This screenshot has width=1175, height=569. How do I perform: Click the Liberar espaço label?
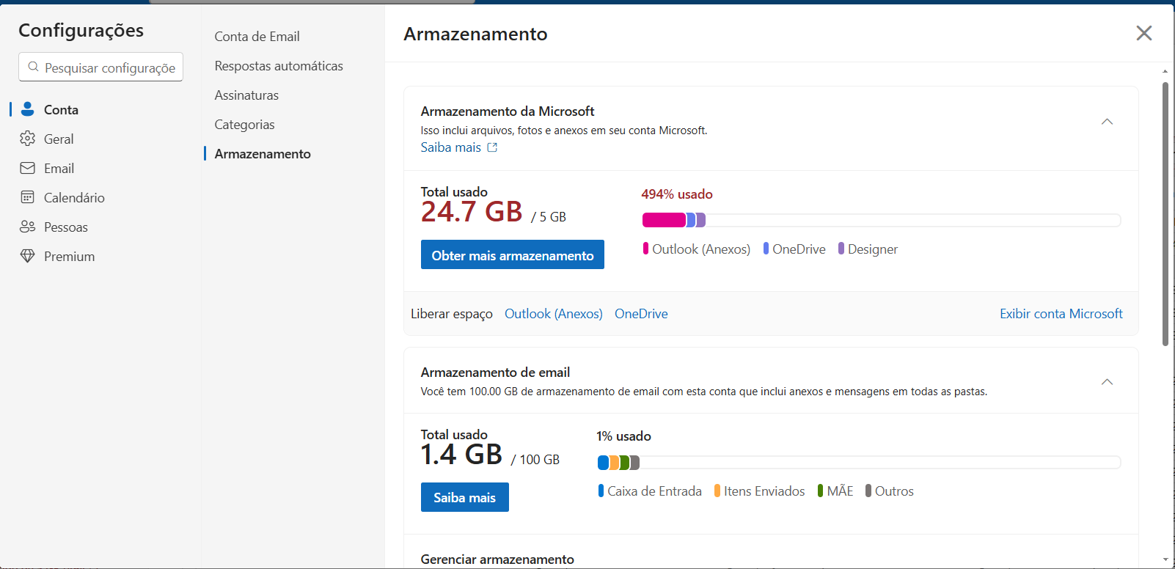click(452, 314)
